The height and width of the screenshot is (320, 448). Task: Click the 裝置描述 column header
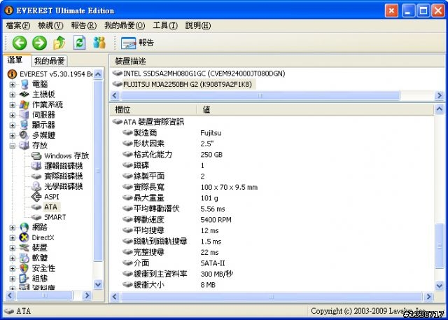click(x=276, y=61)
